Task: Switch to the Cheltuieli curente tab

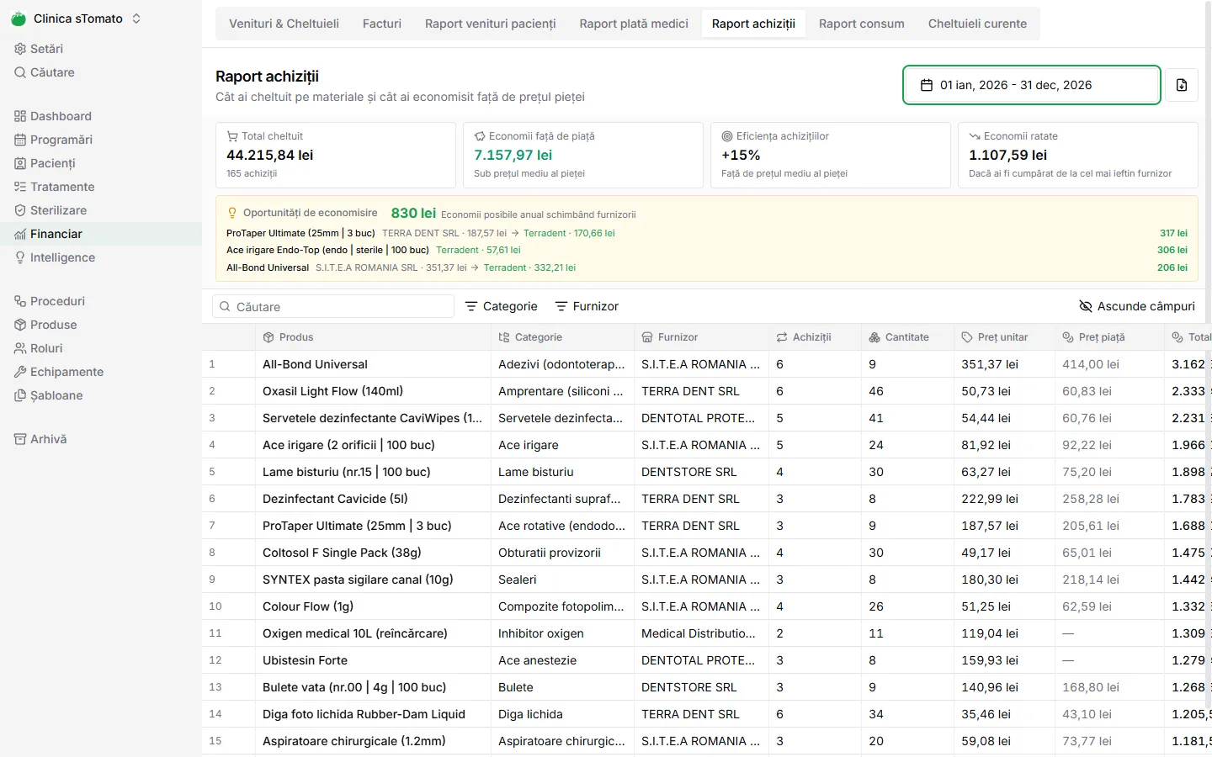Action: [x=977, y=24]
